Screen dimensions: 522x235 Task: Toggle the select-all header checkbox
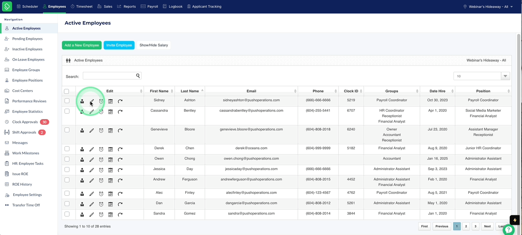tap(67, 91)
